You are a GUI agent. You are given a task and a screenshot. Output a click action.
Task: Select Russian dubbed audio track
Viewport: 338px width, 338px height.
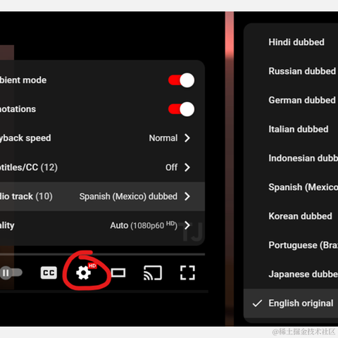point(291,71)
